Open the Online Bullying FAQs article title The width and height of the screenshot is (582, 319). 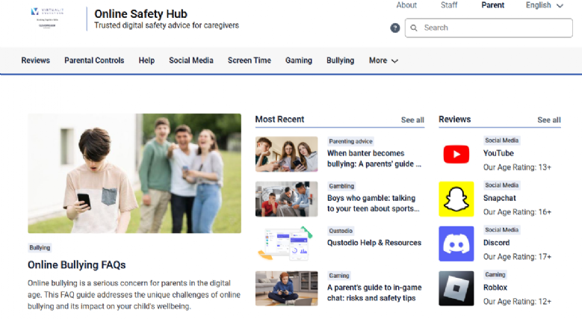76,264
